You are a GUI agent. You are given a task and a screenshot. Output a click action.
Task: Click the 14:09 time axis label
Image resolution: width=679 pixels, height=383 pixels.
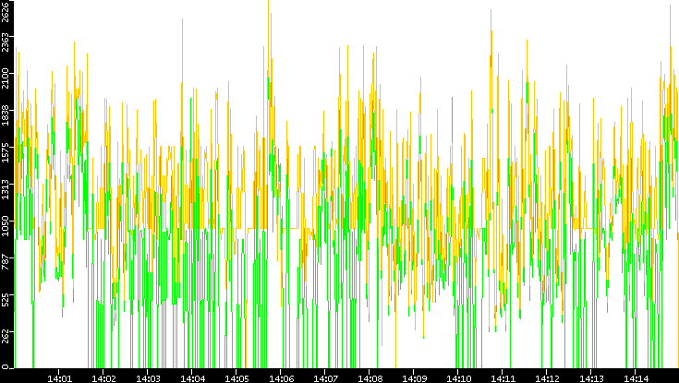point(414,378)
